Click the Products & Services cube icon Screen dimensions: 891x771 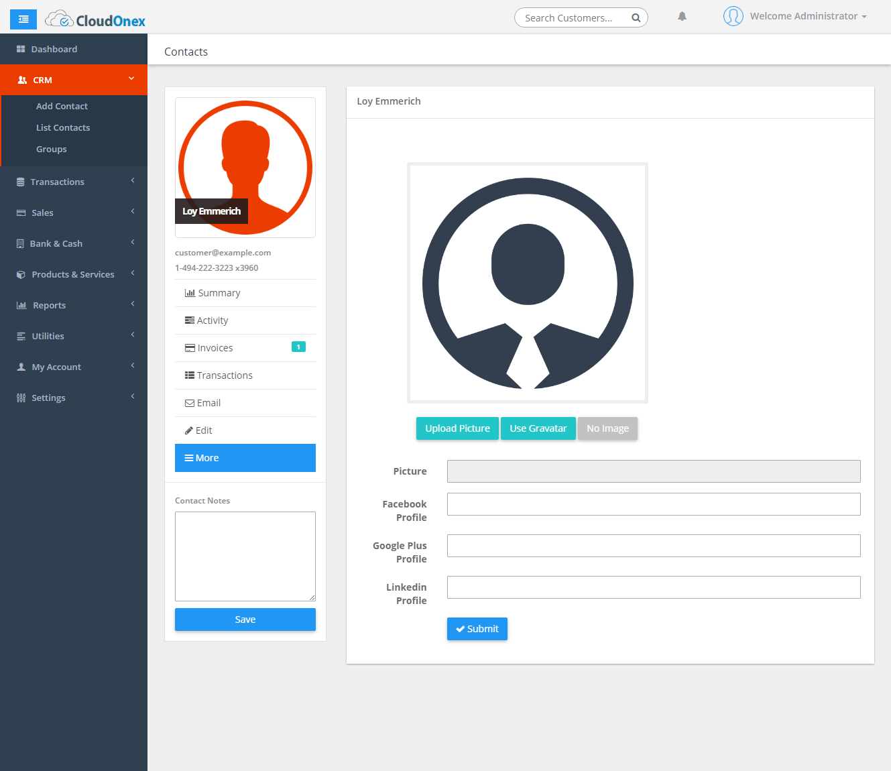click(x=21, y=274)
